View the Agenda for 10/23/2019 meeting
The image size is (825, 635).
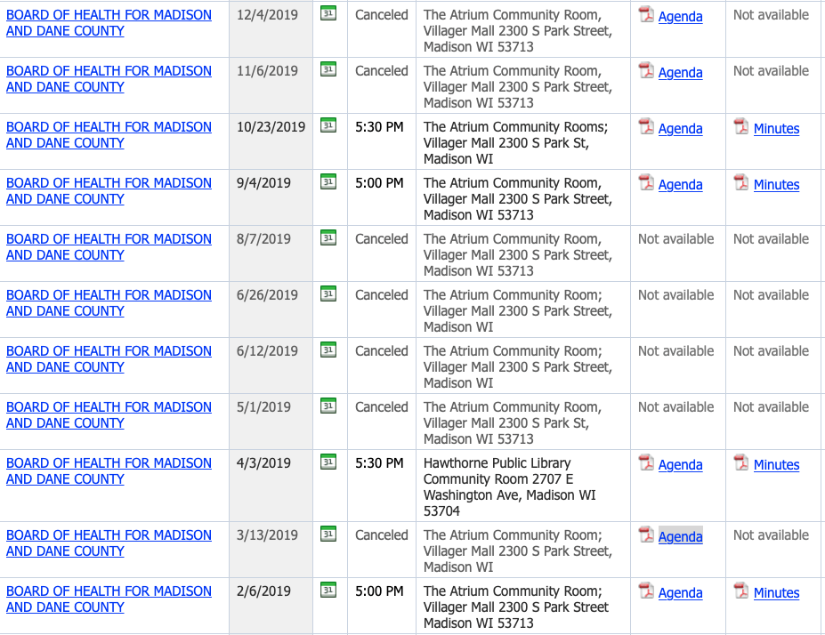(x=680, y=129)
